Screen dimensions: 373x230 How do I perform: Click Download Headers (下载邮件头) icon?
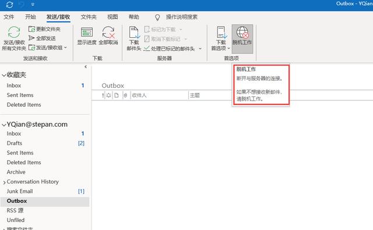(x=134, y=33)
